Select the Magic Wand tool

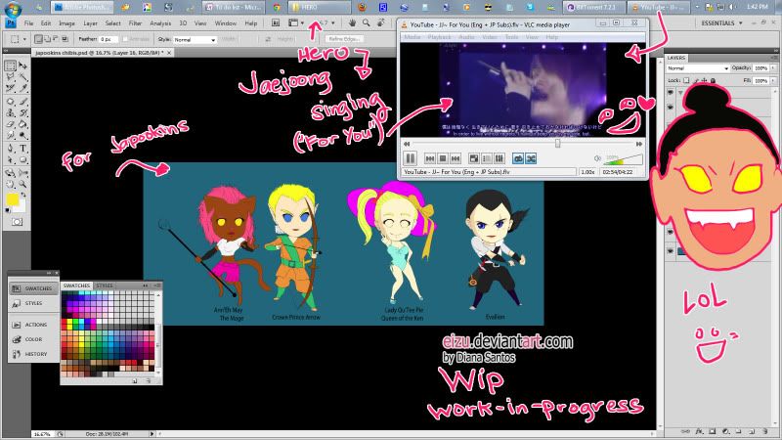22,77
